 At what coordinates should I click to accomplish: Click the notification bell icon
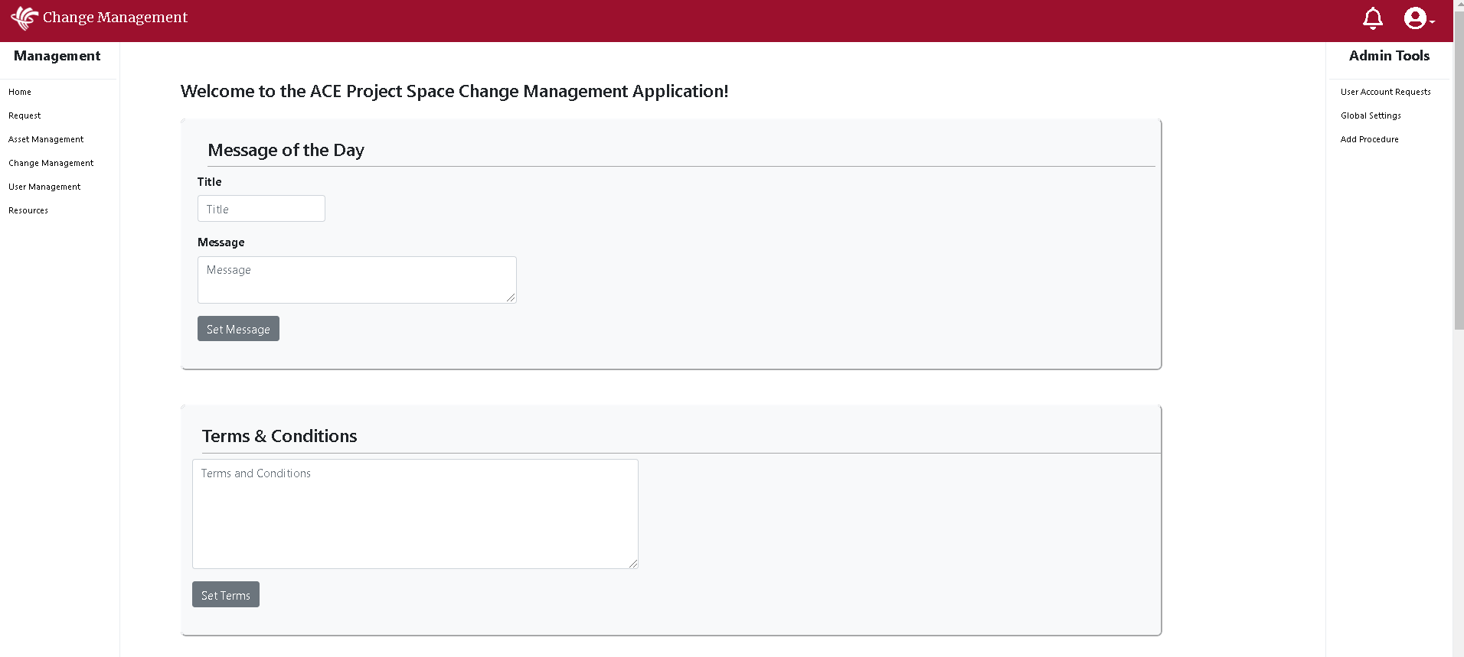pyautogui.click(x=1372, y=18)
